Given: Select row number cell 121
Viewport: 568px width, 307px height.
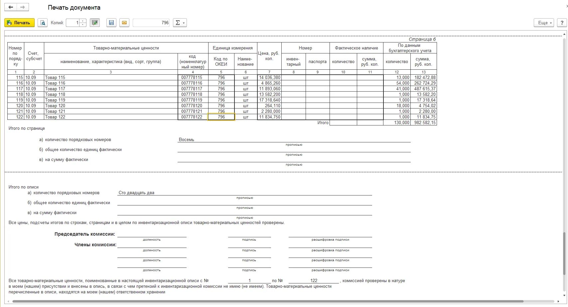Looking at the screenshot, I should pyautogui.click(x=16, y=111).
